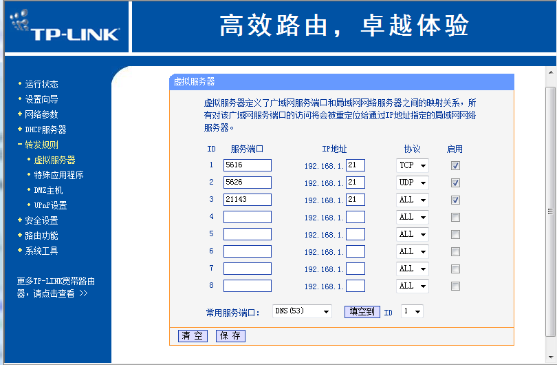Screen dimensions: 557x365
Task: Click service port field containing 5626
Action: (x=248, y=182)
